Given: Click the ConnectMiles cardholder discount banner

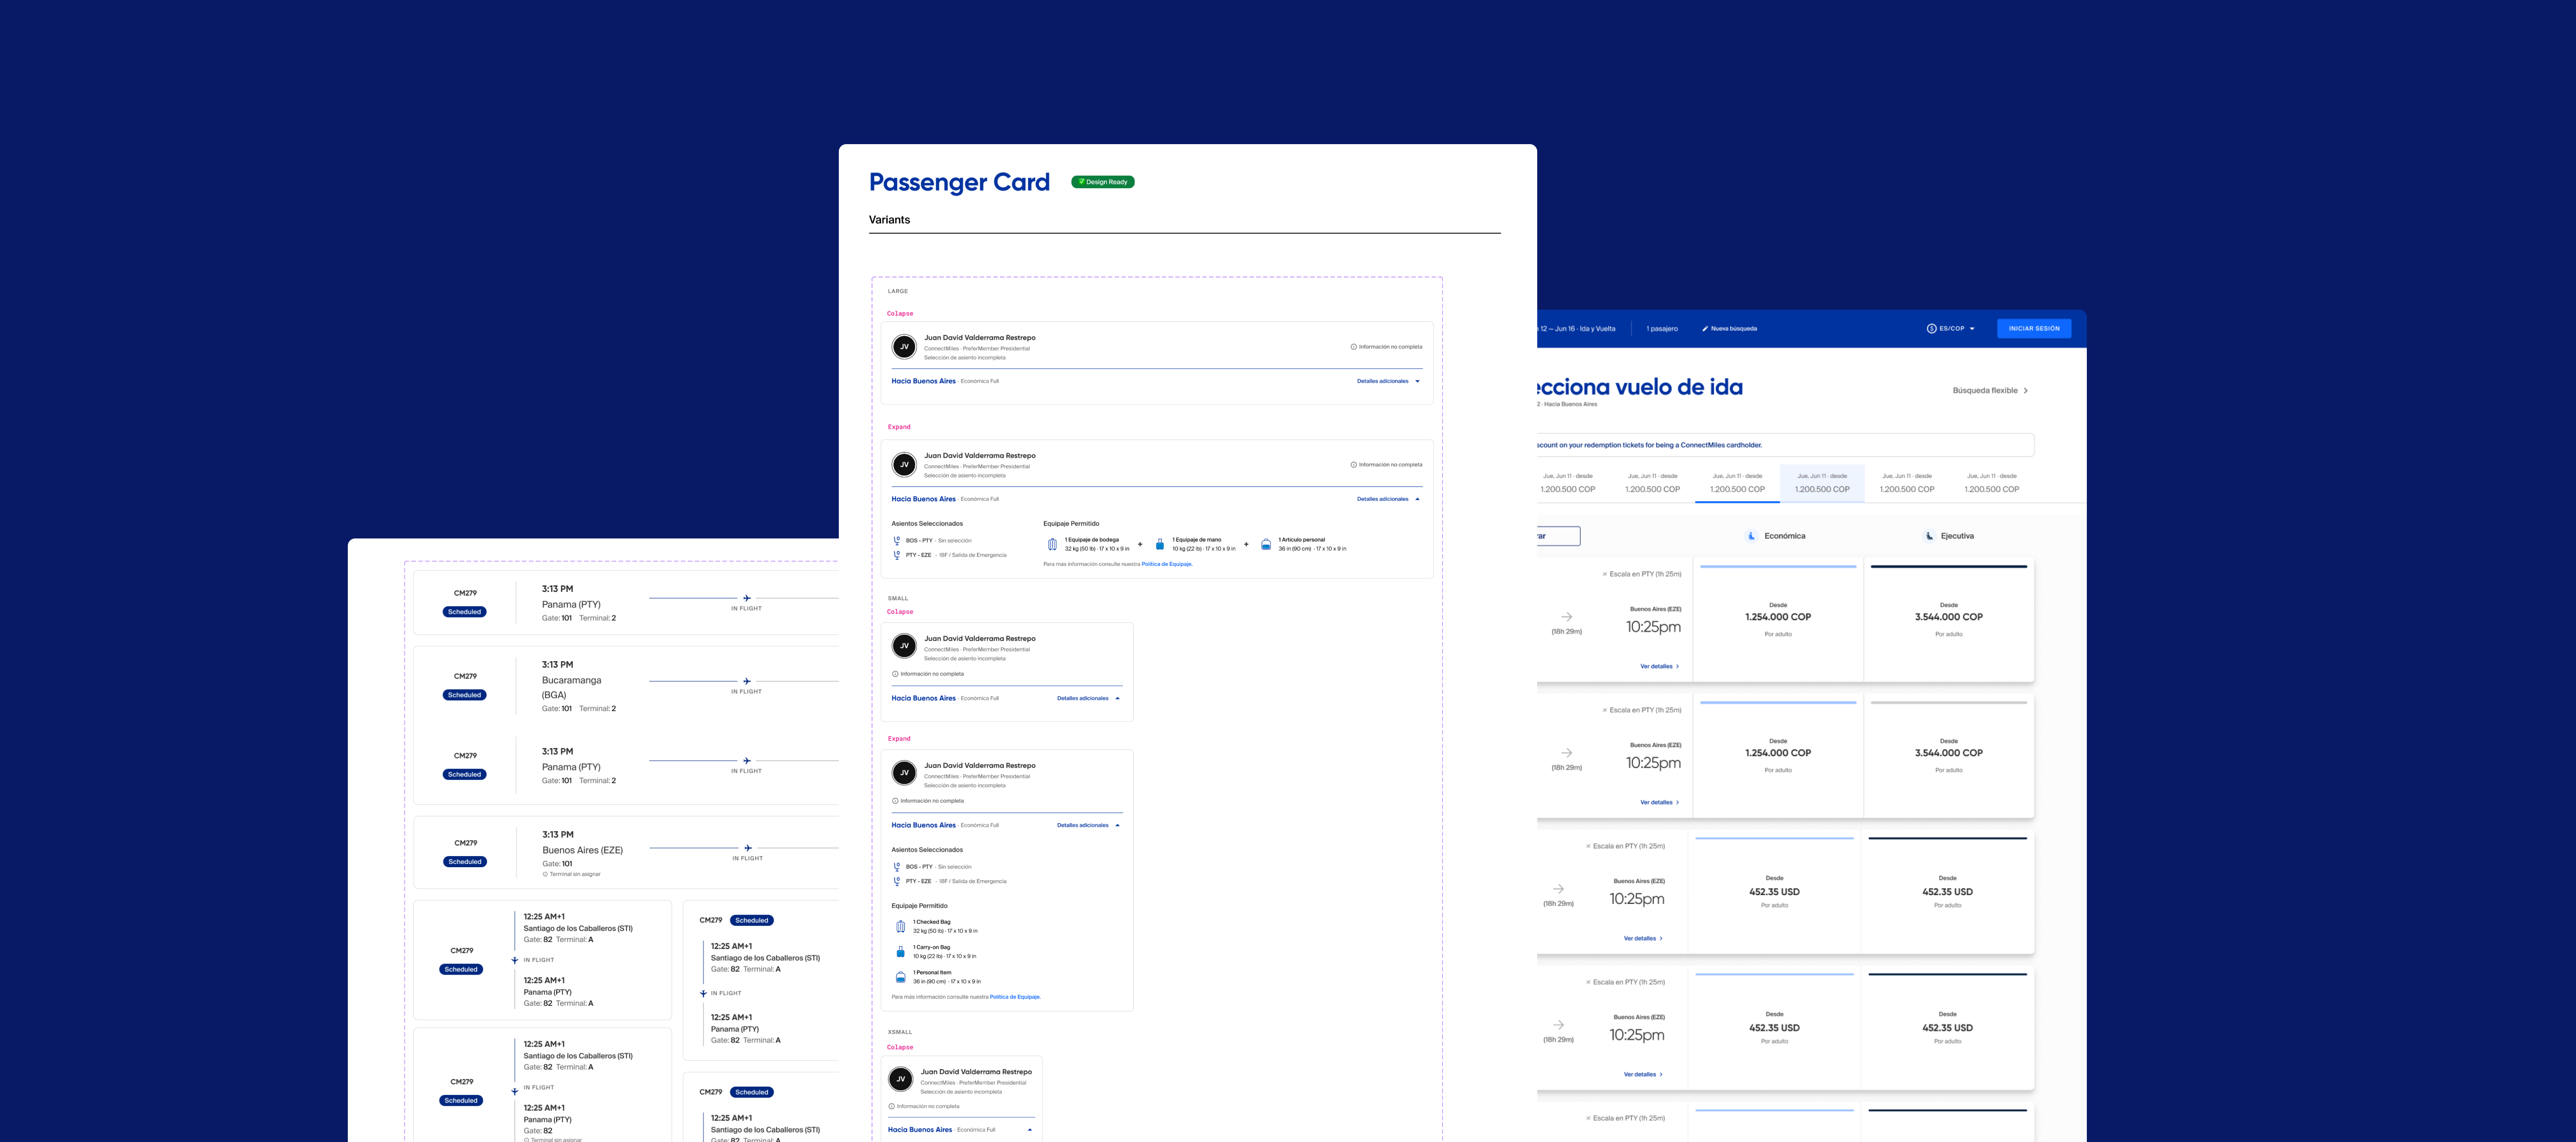Looking at the screenshot, I should pyautogui.click(x=1785, y=445).
